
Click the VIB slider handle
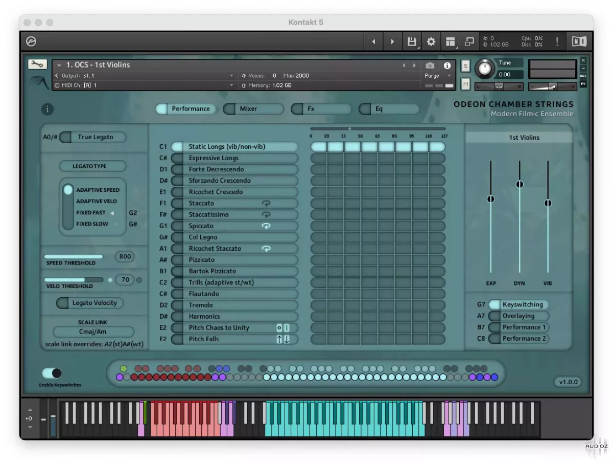(548, 203)
